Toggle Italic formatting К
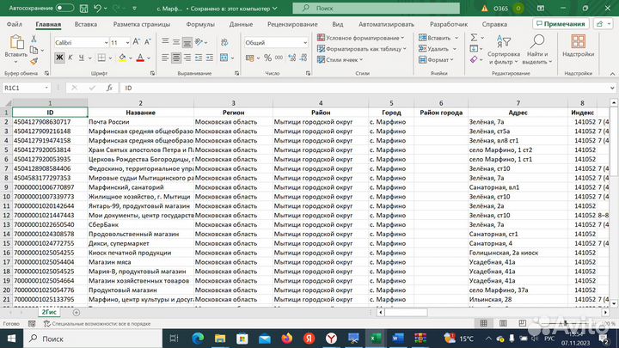Viewport: 619px width, 348px height. (x=70, y=58)
